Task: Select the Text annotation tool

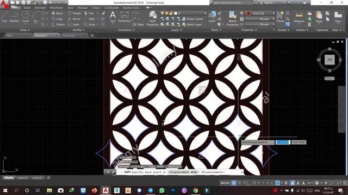Action: click(113, 17)
